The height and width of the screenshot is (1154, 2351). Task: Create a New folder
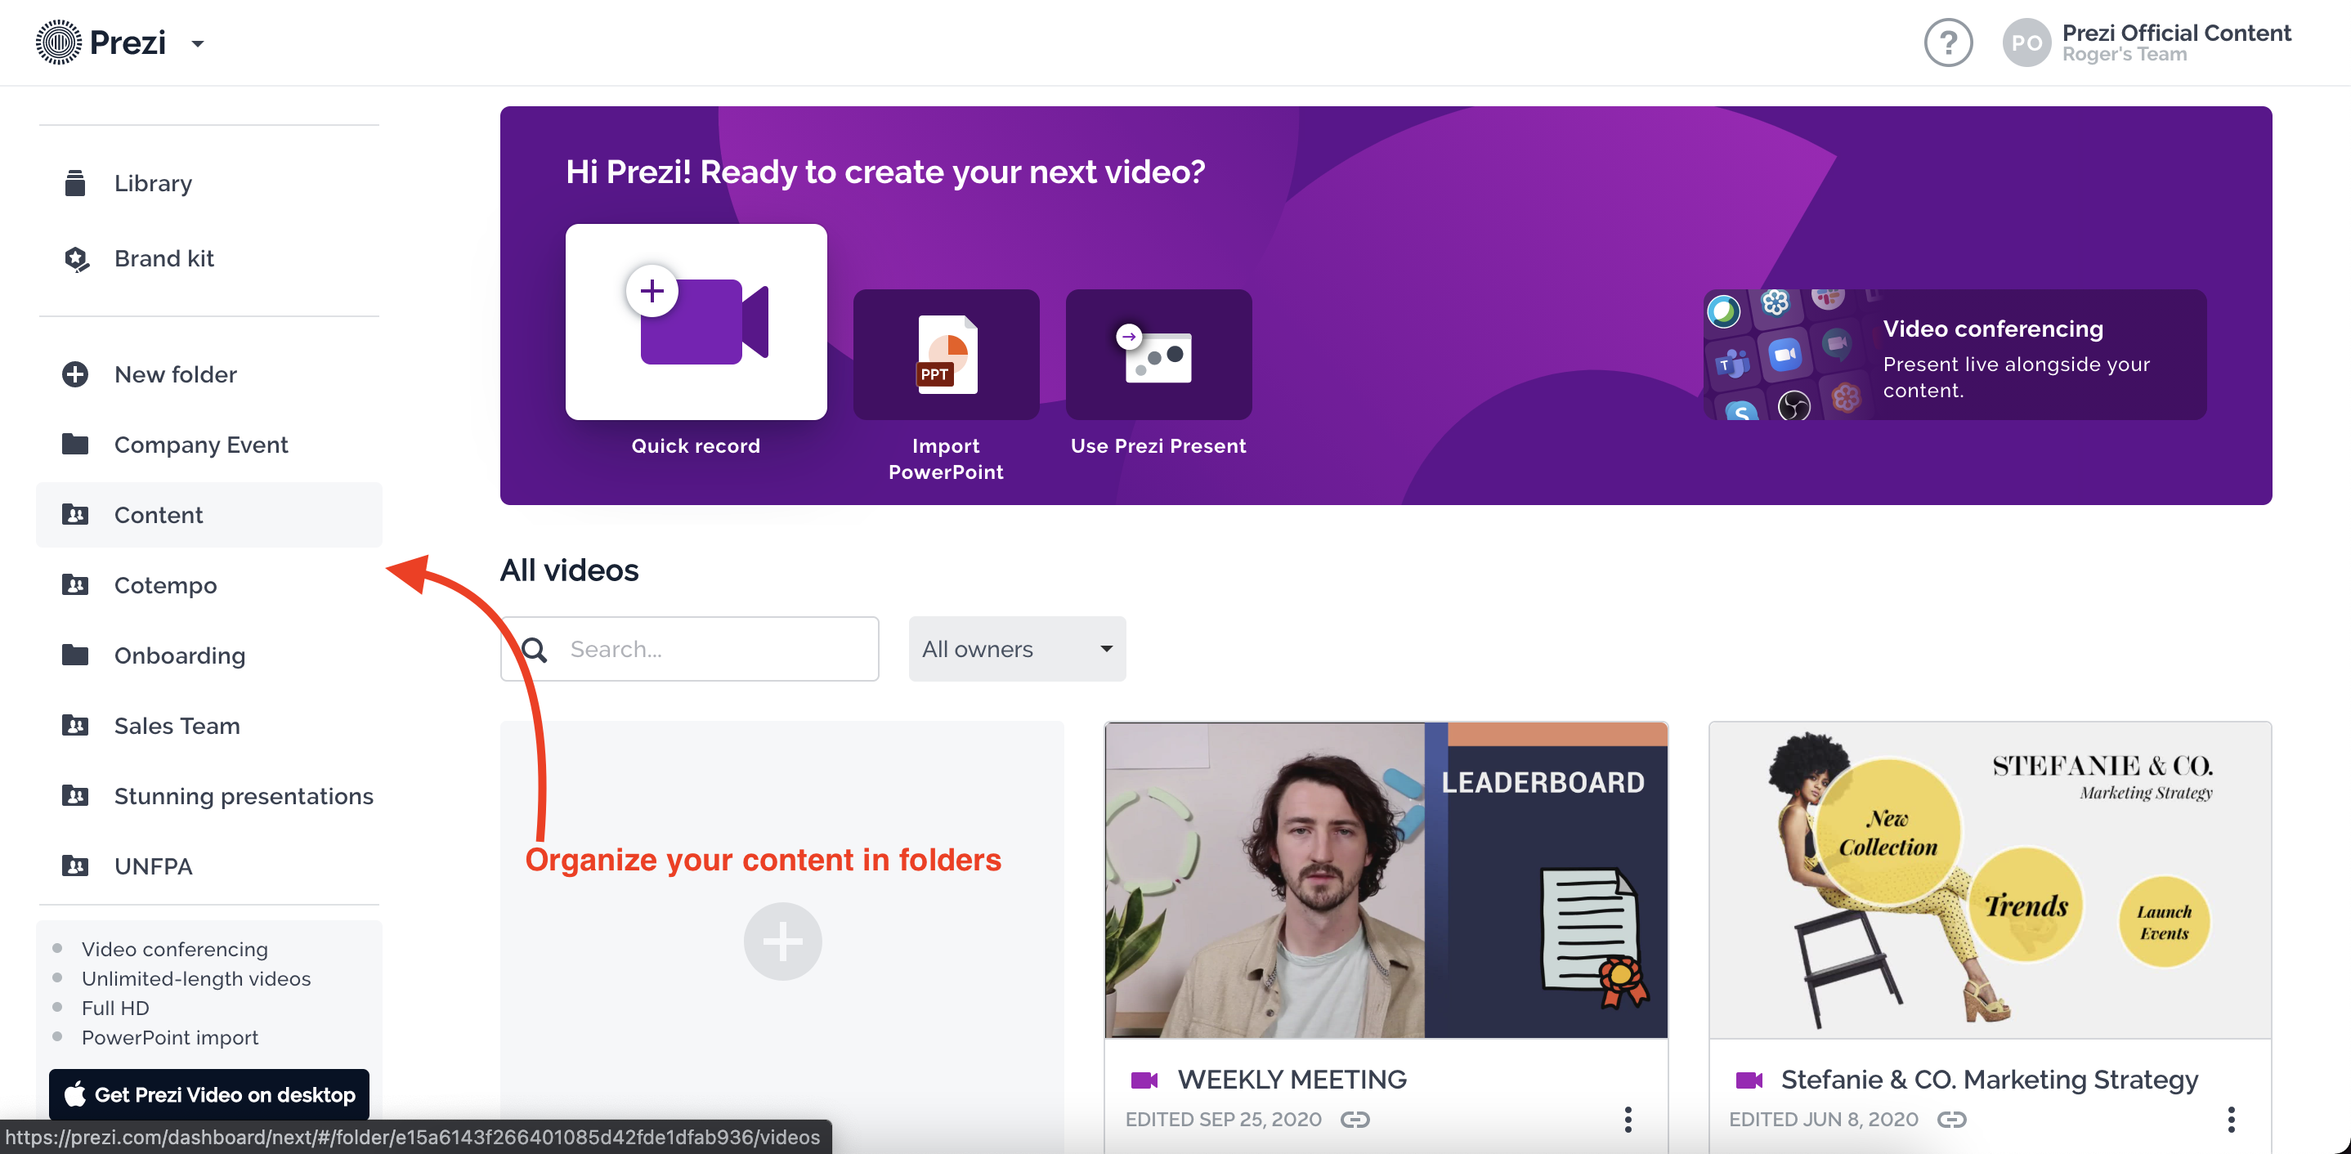pos(175,374)
